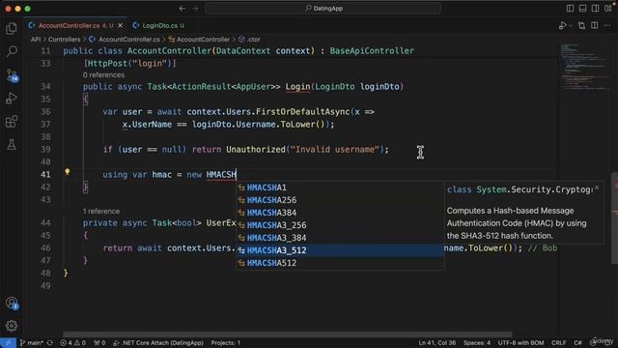Click the ports forwarded indicator in status bar
This screenshot has width=618, height=348.
pos(99,343)
